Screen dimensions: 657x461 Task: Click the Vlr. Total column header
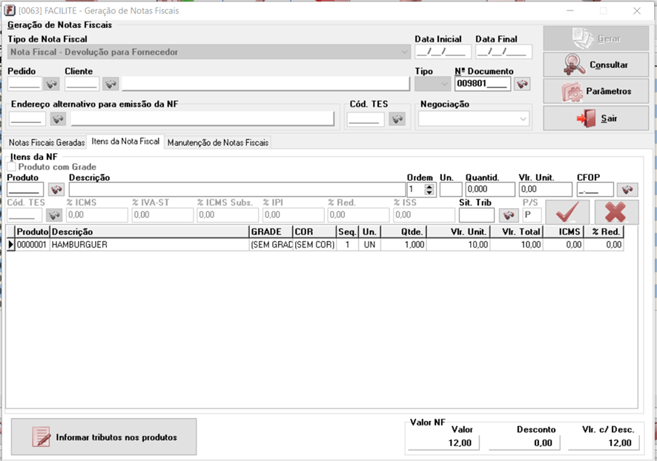pos(517,231)
